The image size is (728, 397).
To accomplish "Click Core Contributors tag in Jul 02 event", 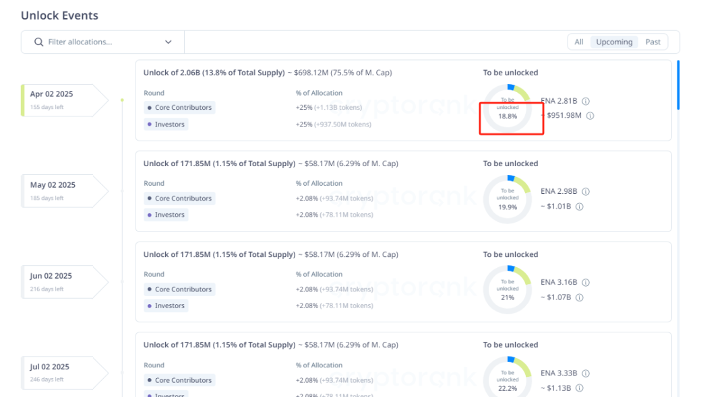I will (179, 380).
